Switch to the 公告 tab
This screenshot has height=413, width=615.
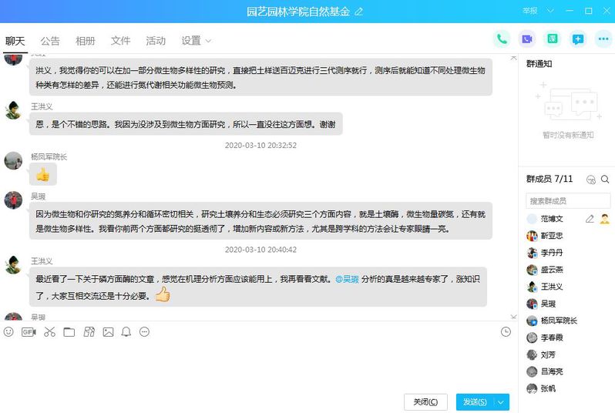(x=50, y=41)
